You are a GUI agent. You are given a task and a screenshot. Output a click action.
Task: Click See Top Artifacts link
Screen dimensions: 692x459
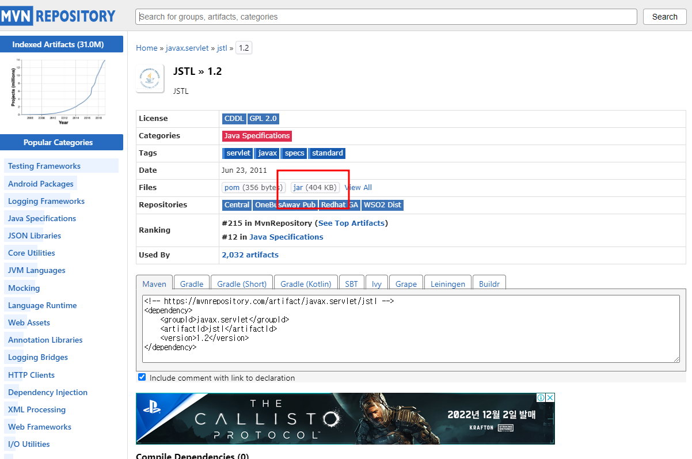tap(352, 223)
